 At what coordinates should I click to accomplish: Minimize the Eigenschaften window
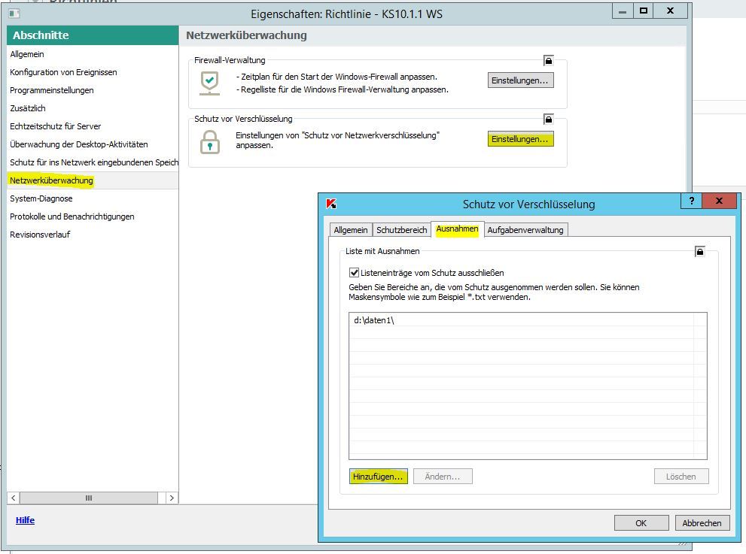(x=623, y=11)
